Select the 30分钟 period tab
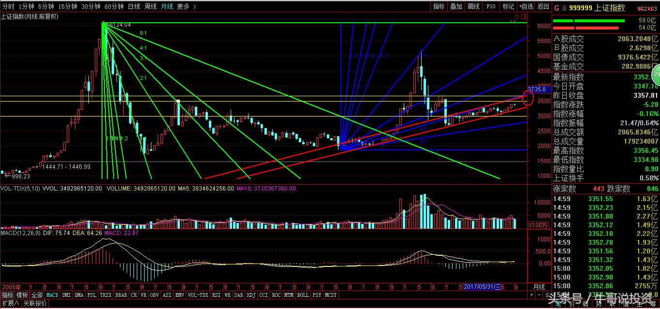This screenshot has height=309, width=660. 91,6
